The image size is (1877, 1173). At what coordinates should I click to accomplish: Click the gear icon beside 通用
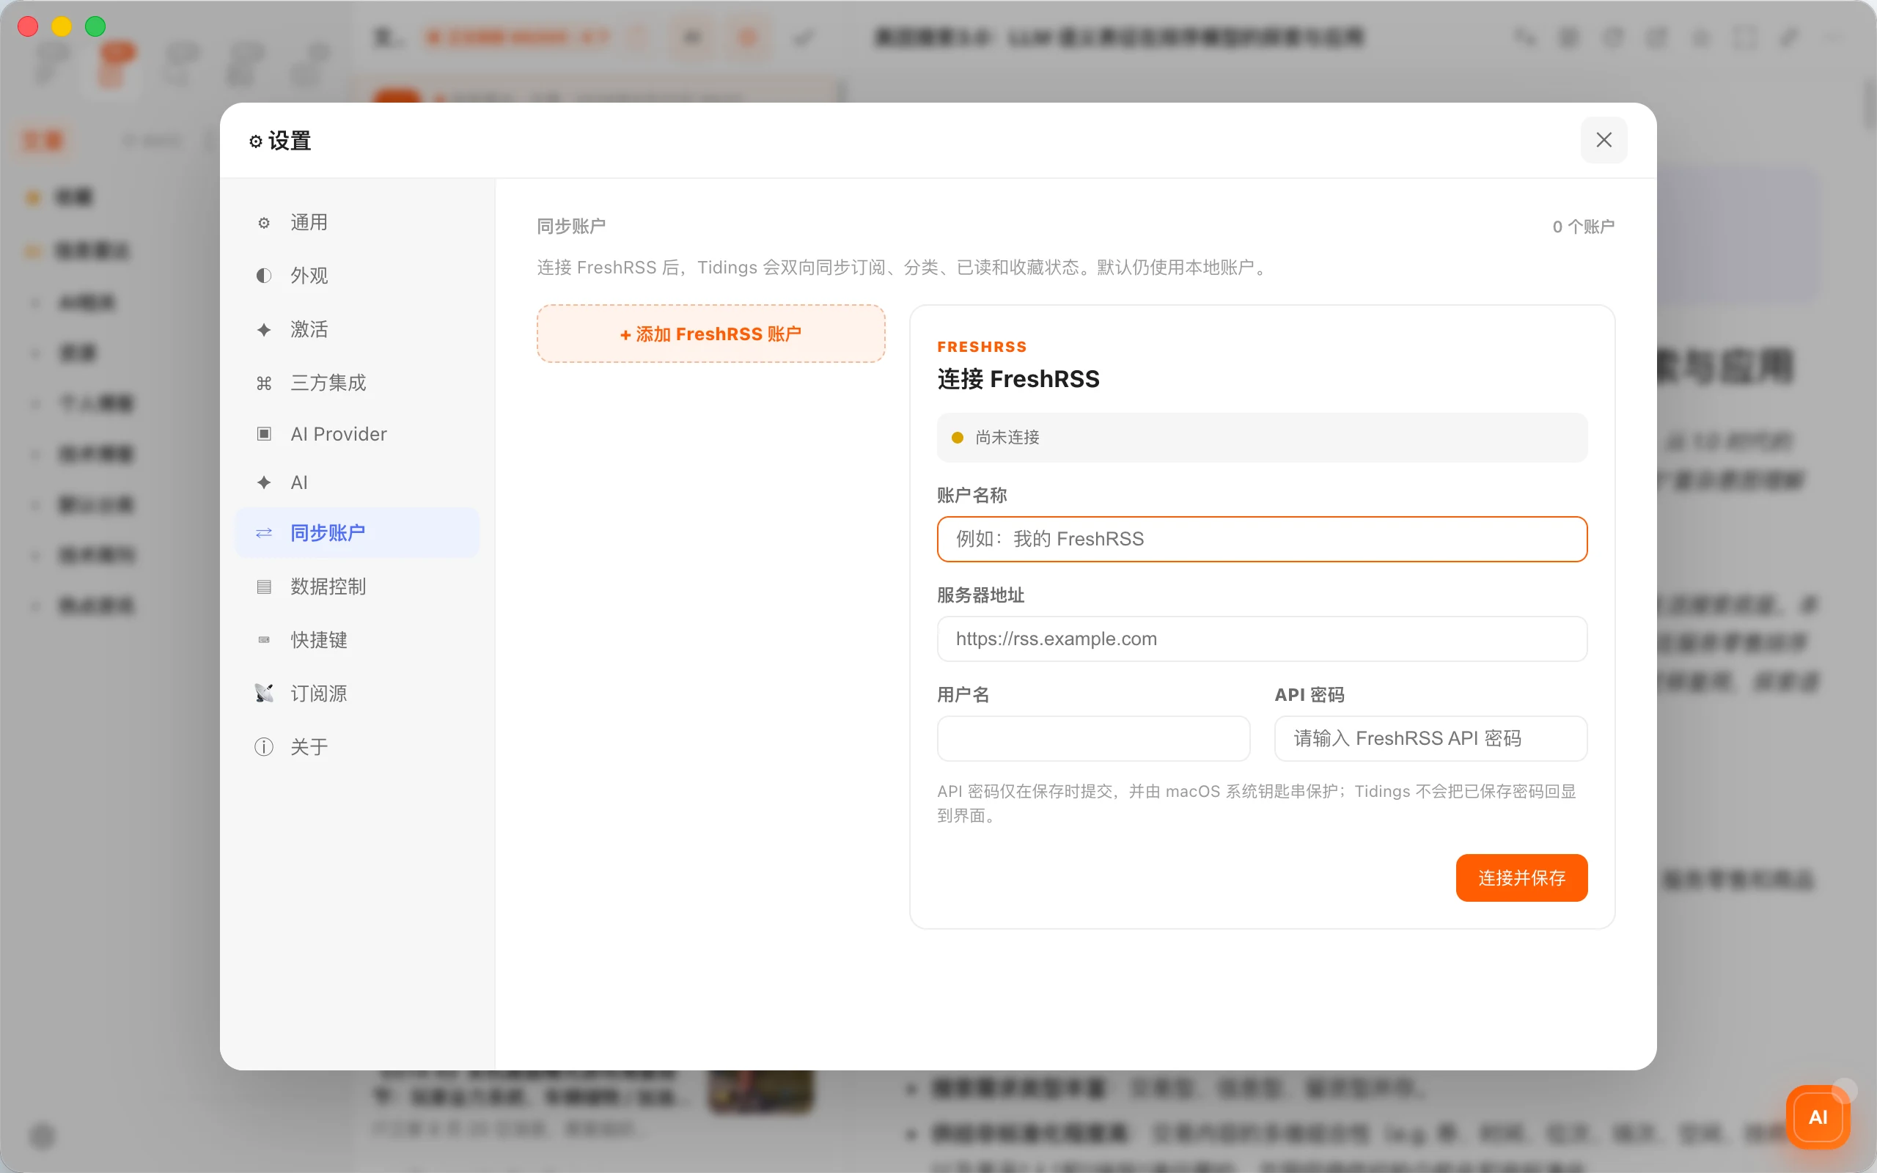pos(264,224)
